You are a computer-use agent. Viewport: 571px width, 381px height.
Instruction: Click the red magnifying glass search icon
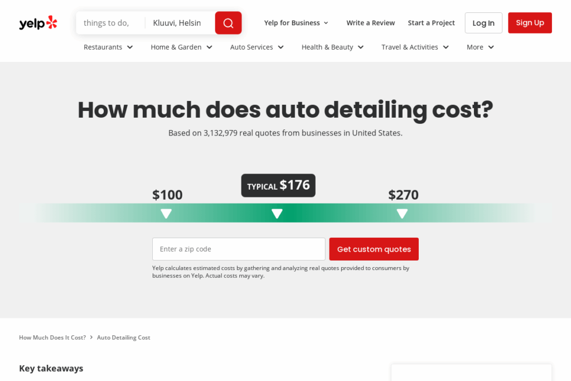[x=228, y=23]
